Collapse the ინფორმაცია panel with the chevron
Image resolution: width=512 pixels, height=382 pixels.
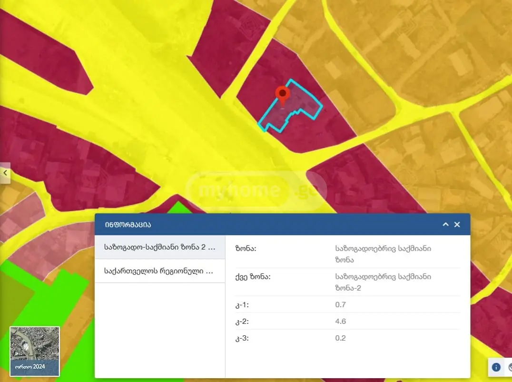445,224
